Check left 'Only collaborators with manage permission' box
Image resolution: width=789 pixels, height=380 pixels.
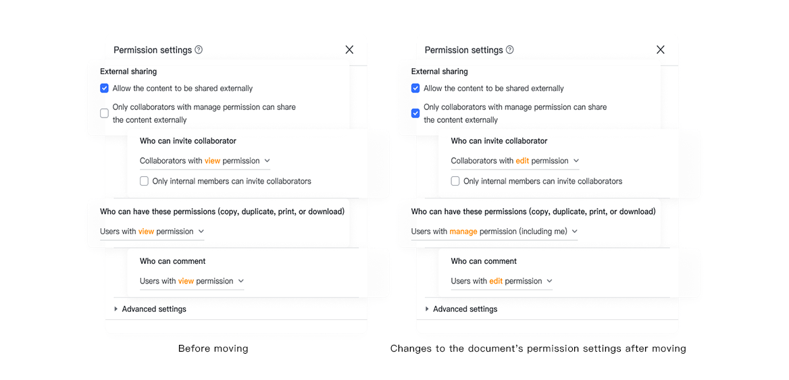[105, 113]
